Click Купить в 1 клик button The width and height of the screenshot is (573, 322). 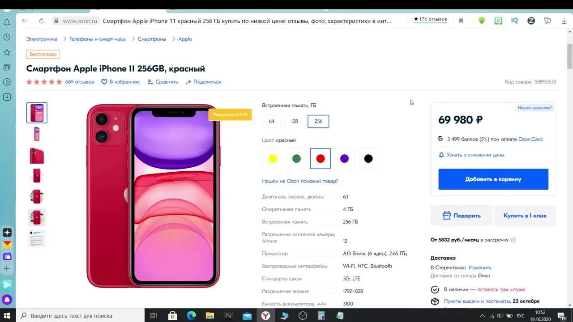(x=525, y=216)
